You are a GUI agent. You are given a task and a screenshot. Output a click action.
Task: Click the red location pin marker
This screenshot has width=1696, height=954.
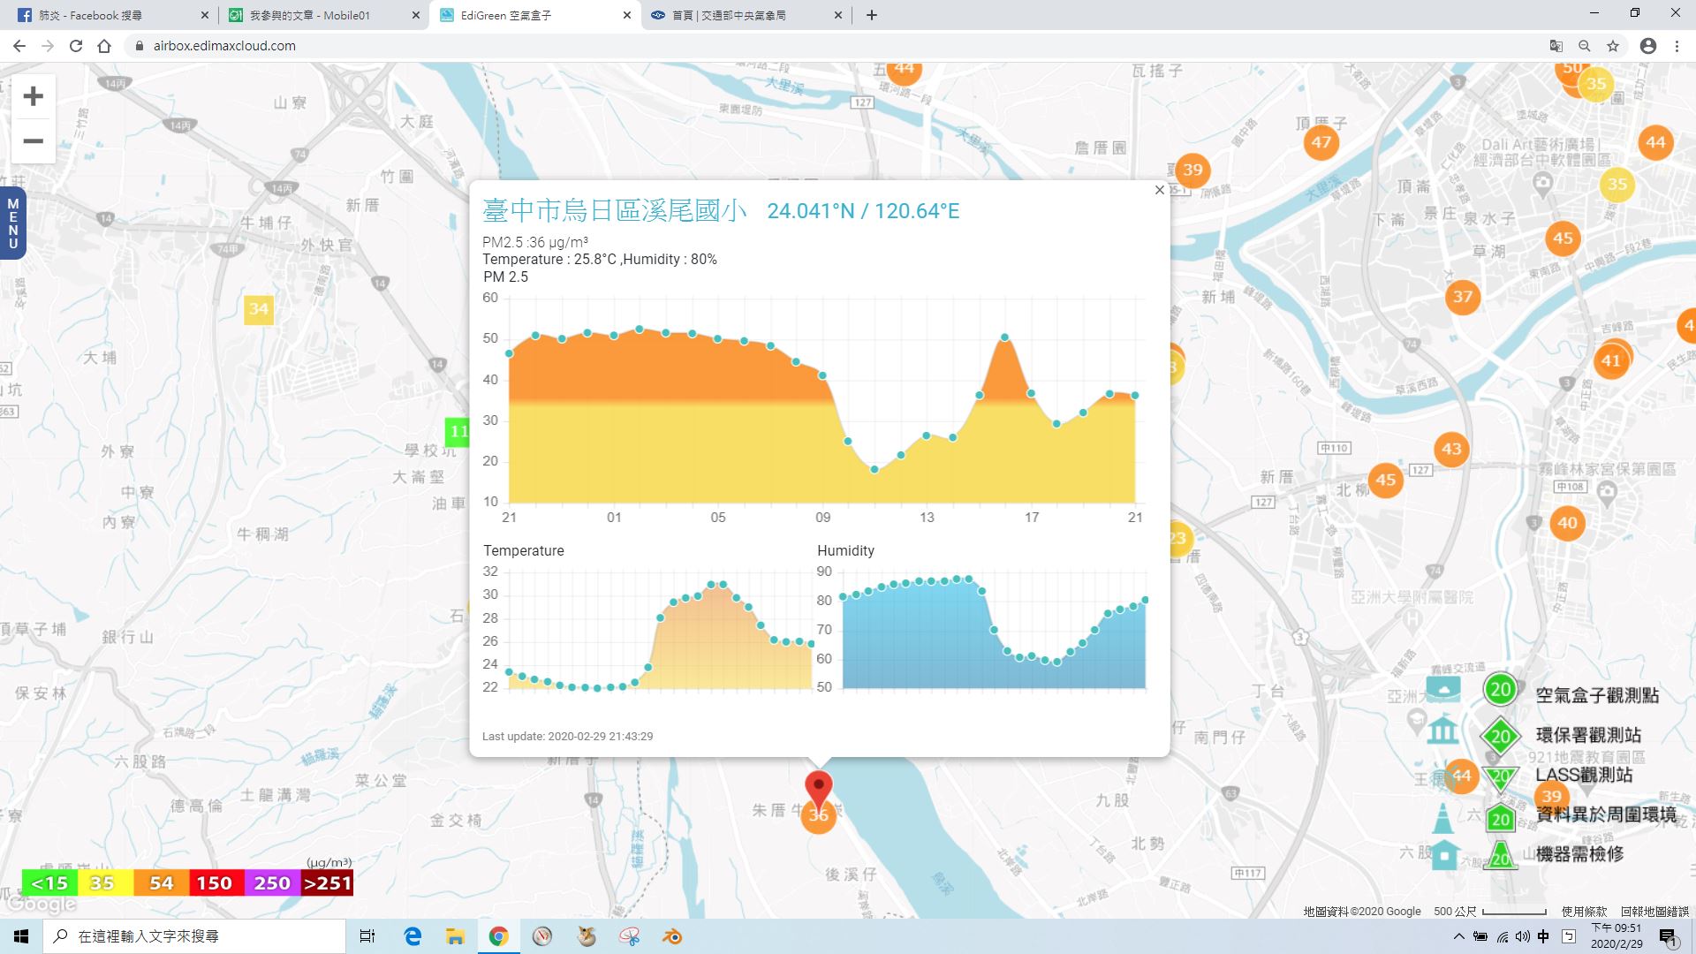pyautogui.click(x=818, y=785)
